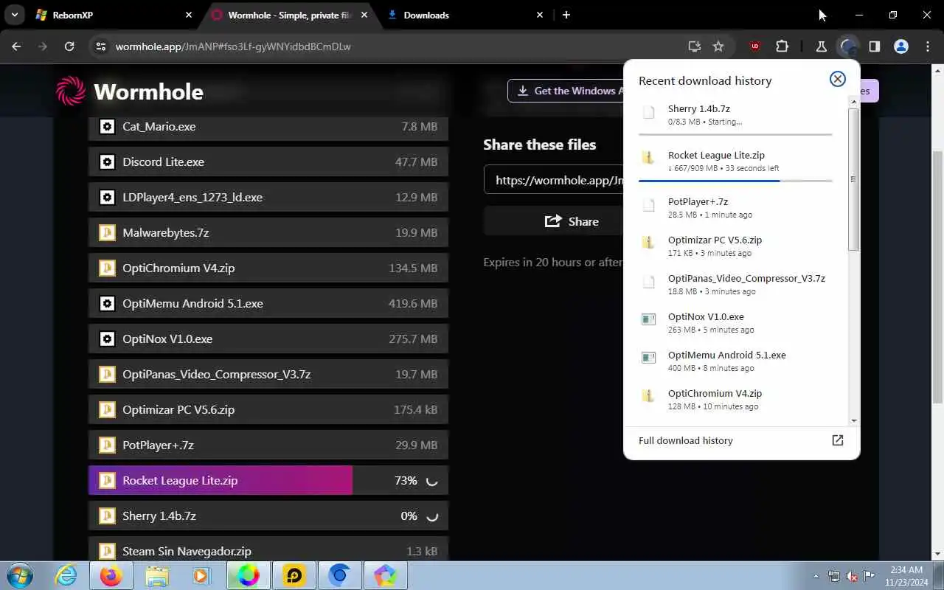Open Chrome extensions puzzle icon
Image resolution: width=944 pixels, height=590 pixels.
point(782,46)
